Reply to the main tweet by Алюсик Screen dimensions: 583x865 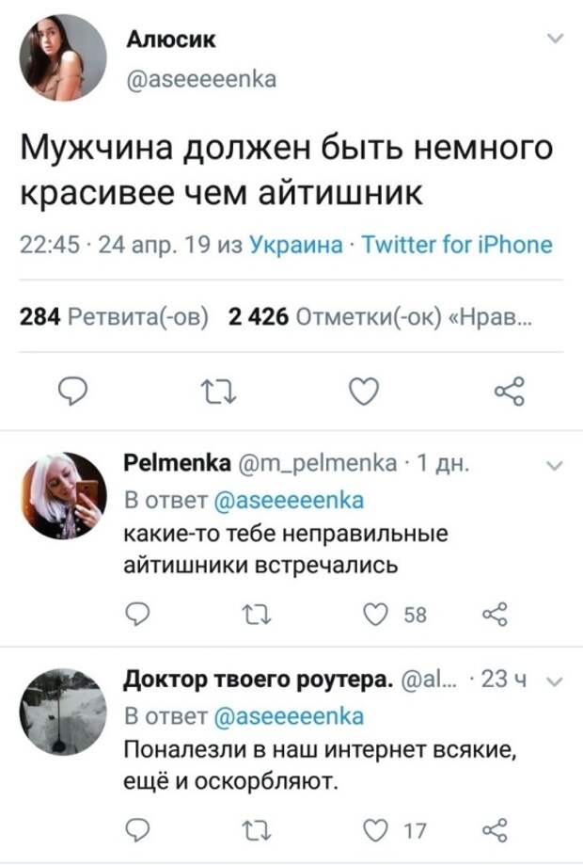[68, 390]
